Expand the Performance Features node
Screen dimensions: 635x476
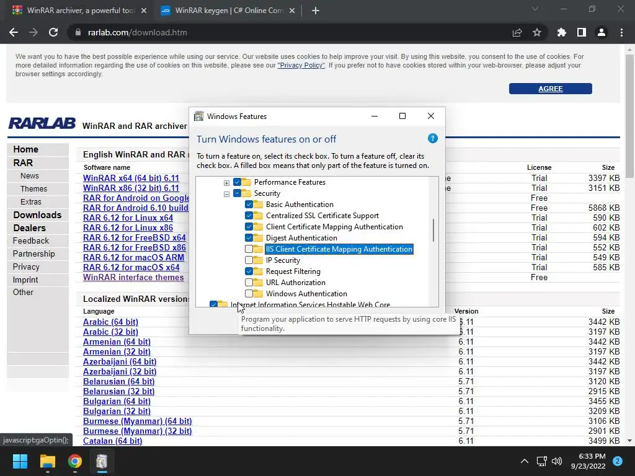point(227,183)
